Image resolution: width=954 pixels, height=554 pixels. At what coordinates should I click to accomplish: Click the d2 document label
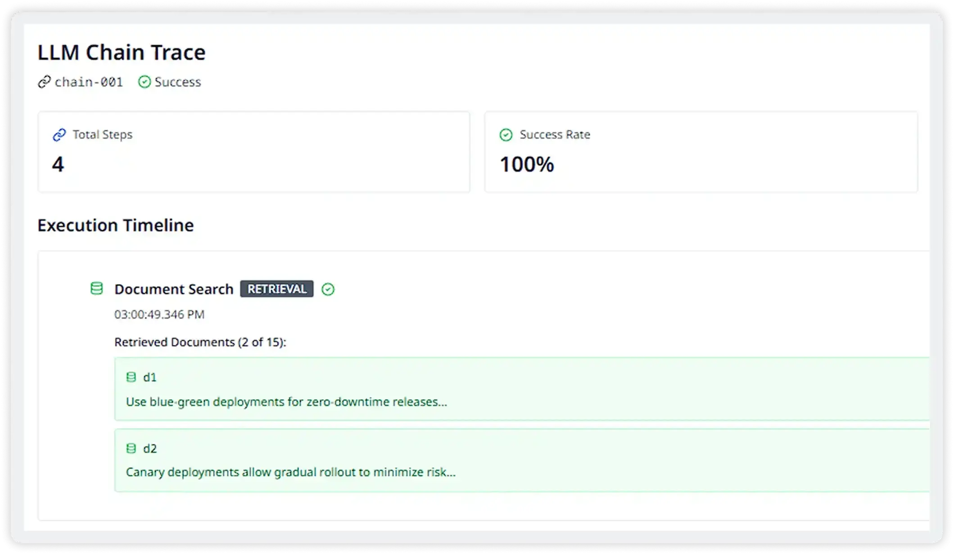[150, 448]
